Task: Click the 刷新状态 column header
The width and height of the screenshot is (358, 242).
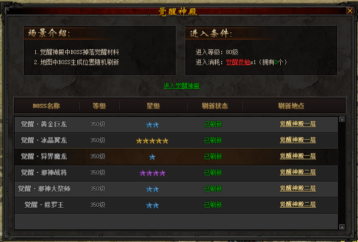Action: pyautogui.click(x=215, y=106)
